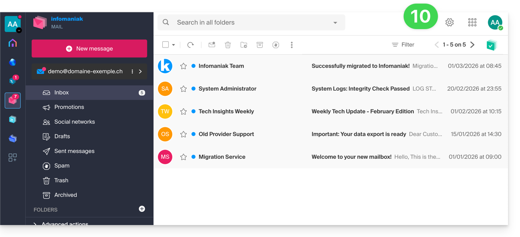Open the apps grid launcher icon
The image size is (520, 237).
[472, 23]
